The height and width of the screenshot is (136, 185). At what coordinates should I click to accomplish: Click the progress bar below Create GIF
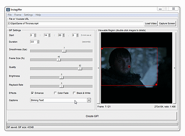point(92,124)
